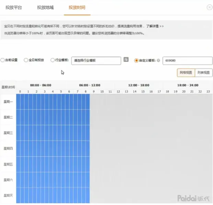This screenshot has height=205, width=213.
Task: Click the 06:00 - 12:00 time range header
Action: [x=90, y=85]
